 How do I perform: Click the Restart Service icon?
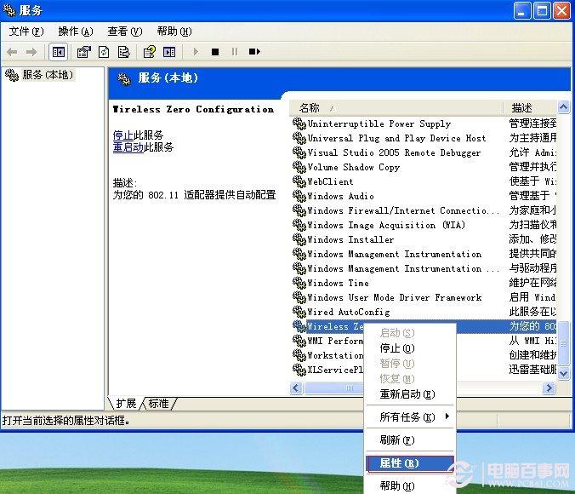coord(254,52)
